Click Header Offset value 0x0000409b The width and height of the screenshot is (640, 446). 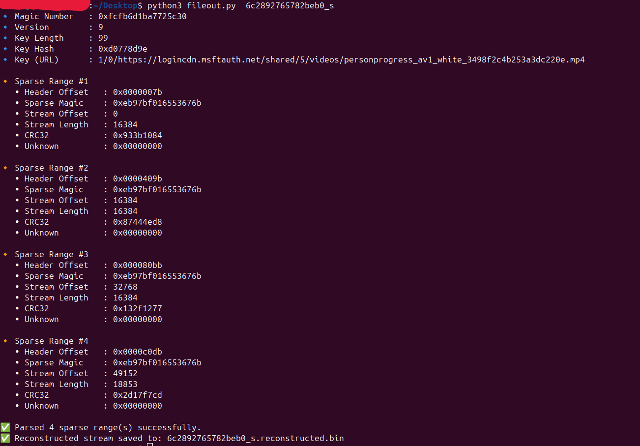pos(137,179)
